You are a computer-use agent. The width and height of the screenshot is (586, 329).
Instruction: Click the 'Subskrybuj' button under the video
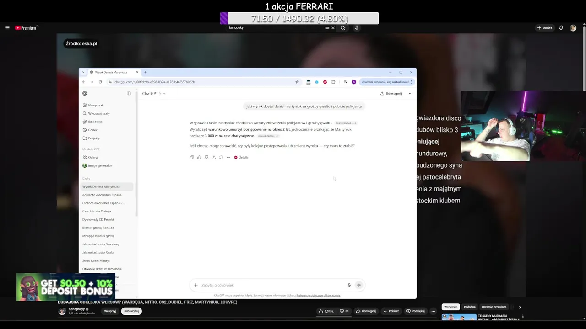[131, 311]
